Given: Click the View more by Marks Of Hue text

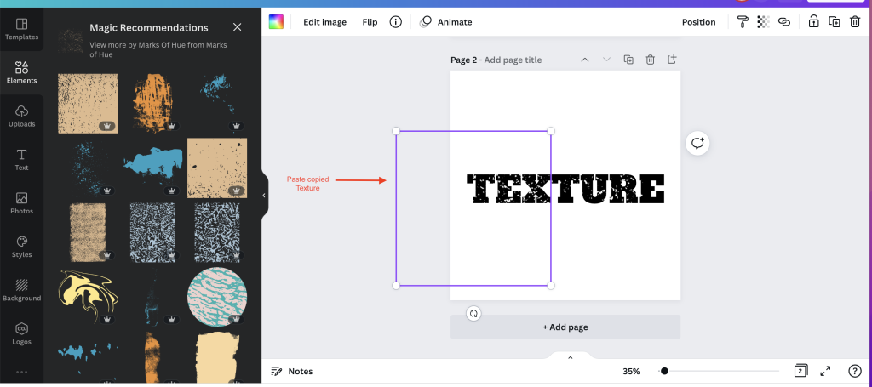Looking at the screenshot, I should (x=158, y=50).
